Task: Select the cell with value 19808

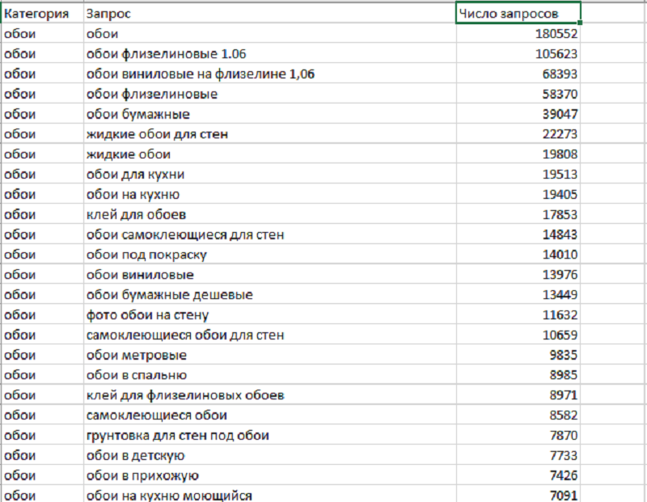Action: [518, 154]
